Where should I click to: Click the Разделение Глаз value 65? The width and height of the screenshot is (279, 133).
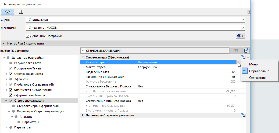click(234, 72)
